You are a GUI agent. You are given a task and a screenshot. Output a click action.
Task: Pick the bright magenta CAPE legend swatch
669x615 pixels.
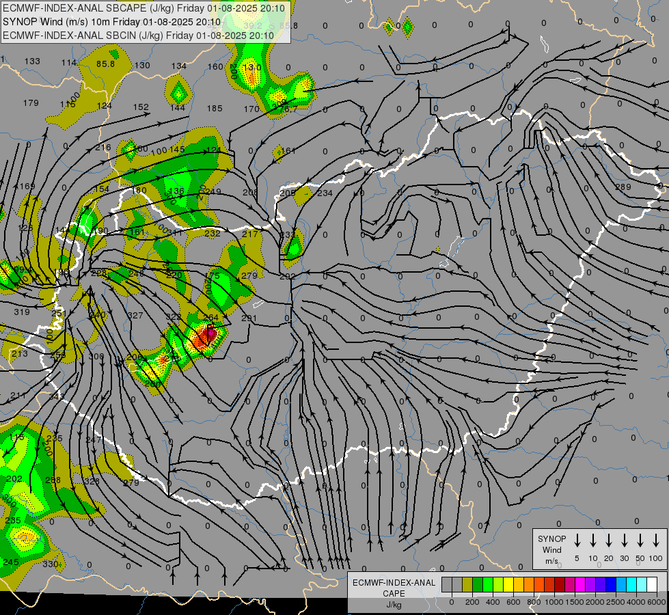(580, 585)
